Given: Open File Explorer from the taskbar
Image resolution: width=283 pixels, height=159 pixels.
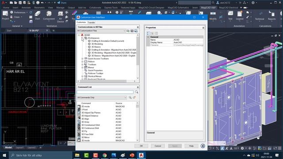Looking at the screenshot, I should (x=77, y=155).
